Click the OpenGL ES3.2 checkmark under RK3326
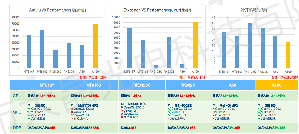 click(x=169, y=109)
